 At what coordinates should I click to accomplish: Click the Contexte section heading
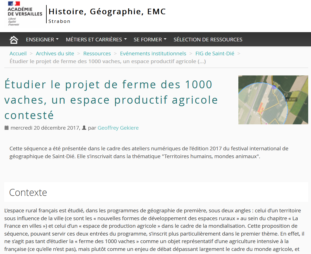click(x=28, y=193)
